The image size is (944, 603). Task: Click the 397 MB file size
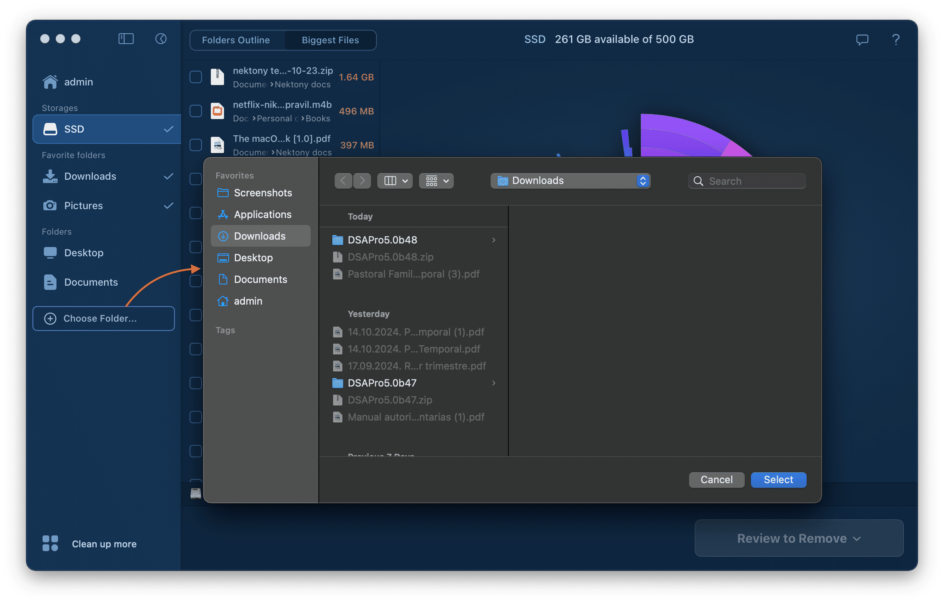tap(357, 145)
